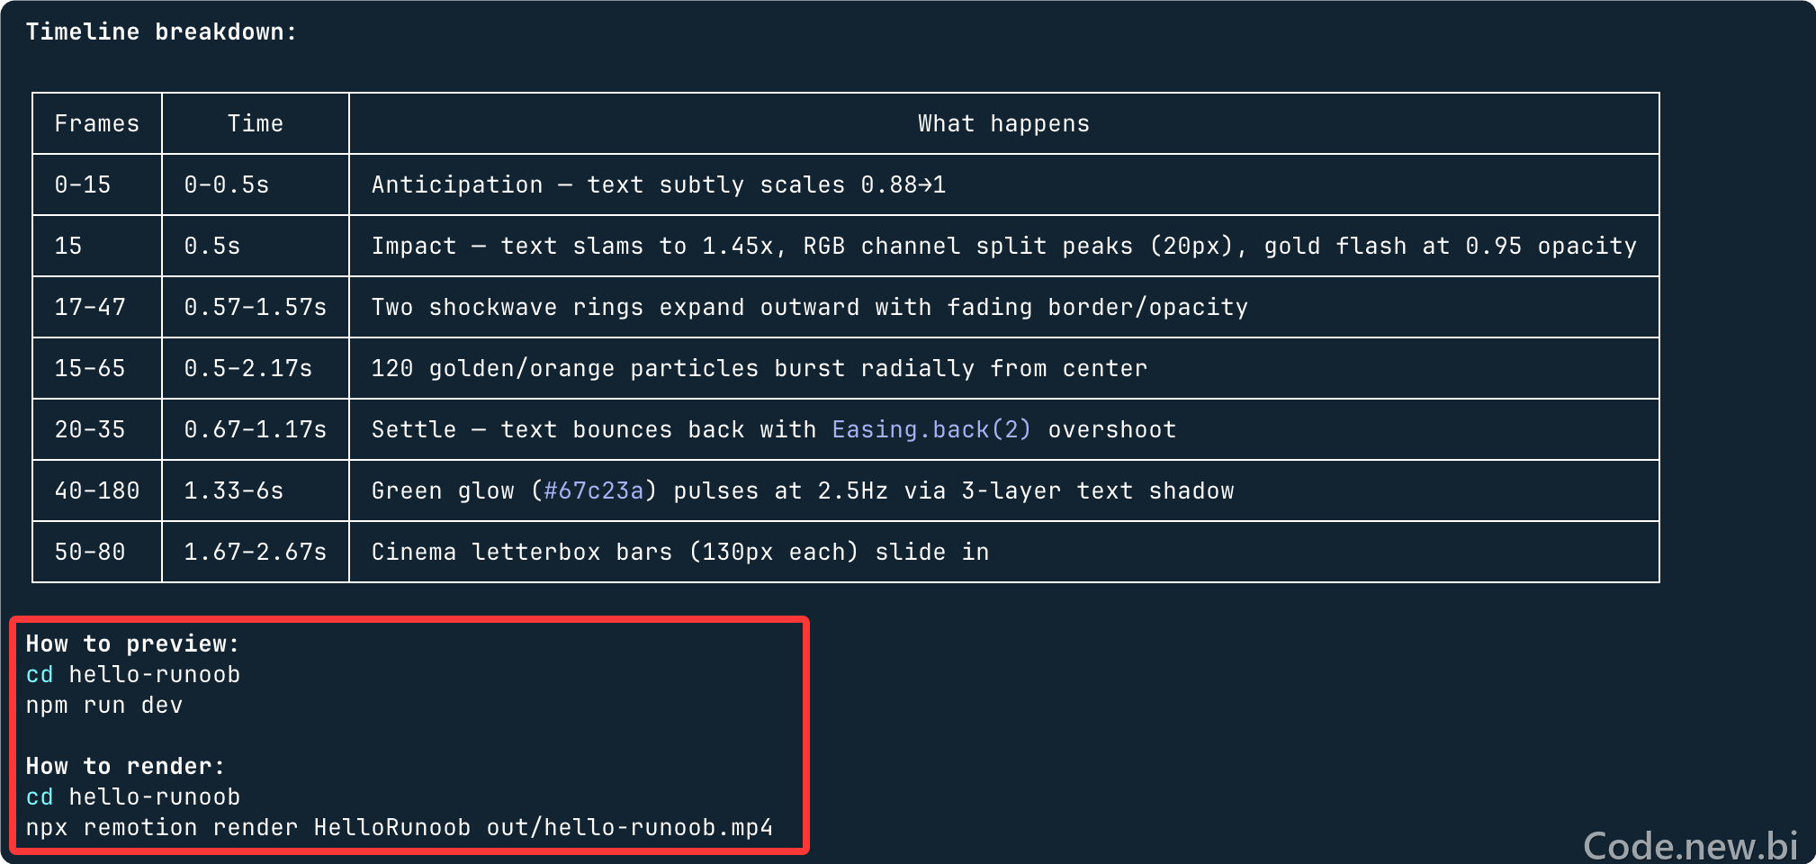Click the Cinema letterbox bars description
1816x864 pixels.
(680, 552)
